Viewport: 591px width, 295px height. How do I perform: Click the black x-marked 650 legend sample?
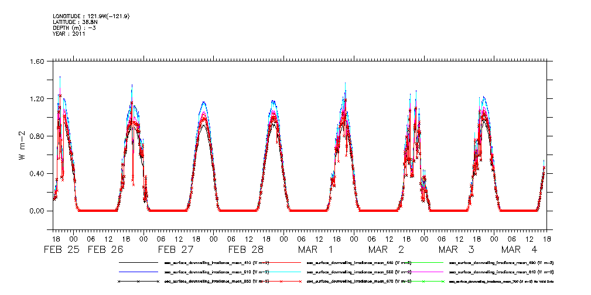click(138, 282)
